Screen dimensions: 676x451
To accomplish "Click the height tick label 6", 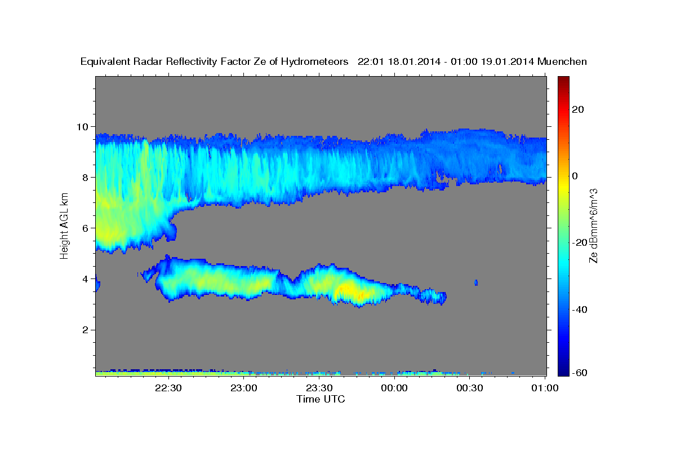I will click(x=87, y=228).
